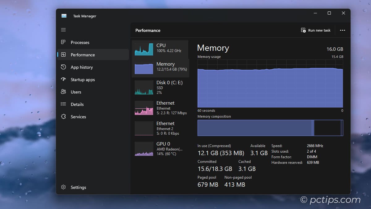Expand the navigation hamburger menu

pos(63,30)
